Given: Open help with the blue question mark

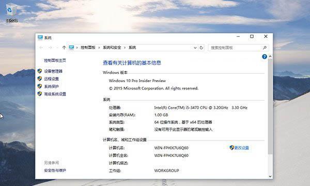Looking at the screenshot, I should (x=265, y=57).
